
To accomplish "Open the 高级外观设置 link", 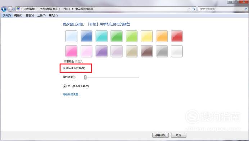I will [71, 94].
